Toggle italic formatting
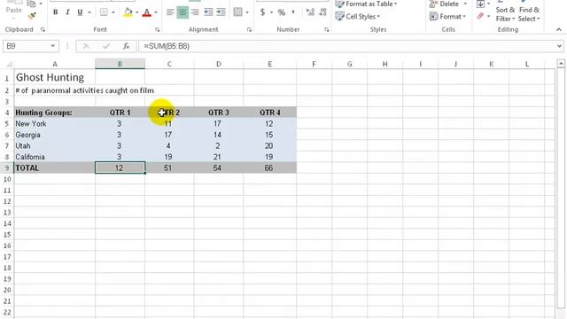This screenshot has height=319, width=567. pos(67,12)
